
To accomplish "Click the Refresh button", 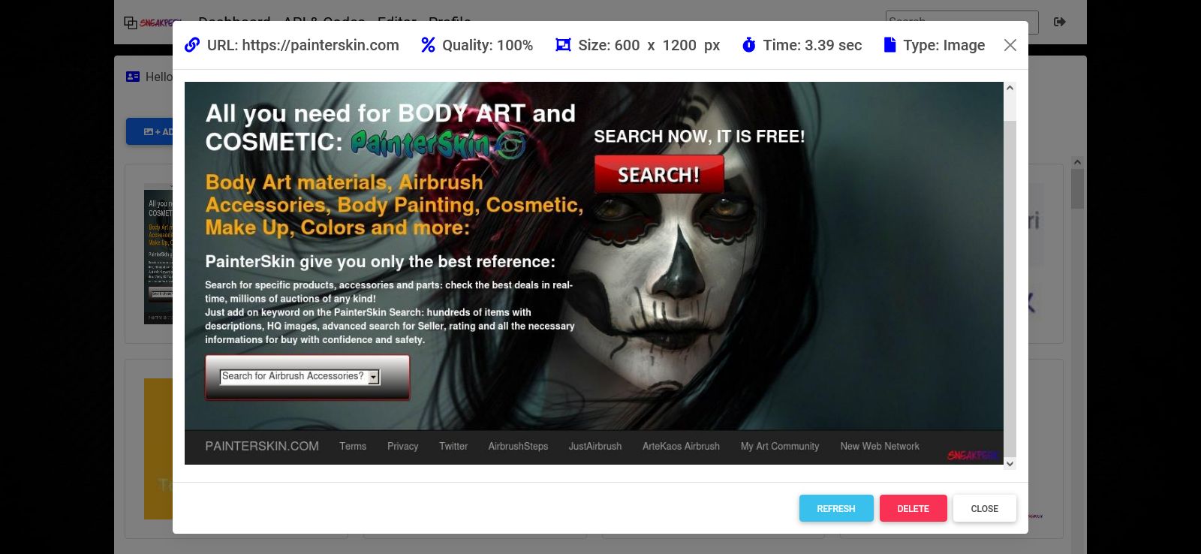I will pyautogui.click(x=836, y=508).
